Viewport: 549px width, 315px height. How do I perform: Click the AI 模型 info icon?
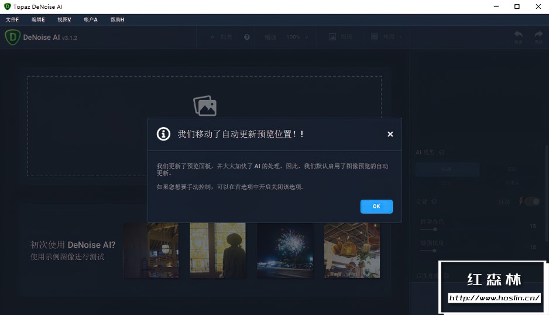(441, 152)
